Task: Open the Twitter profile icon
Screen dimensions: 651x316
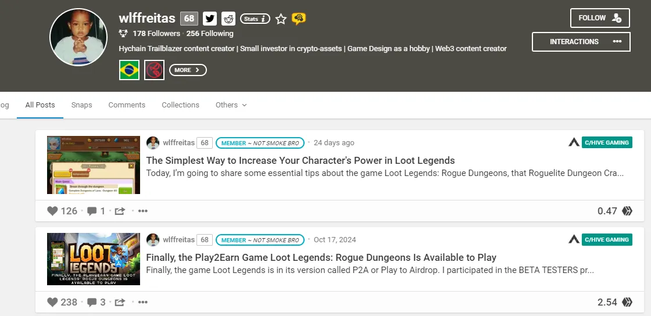Action: click(x=210, y=18)
